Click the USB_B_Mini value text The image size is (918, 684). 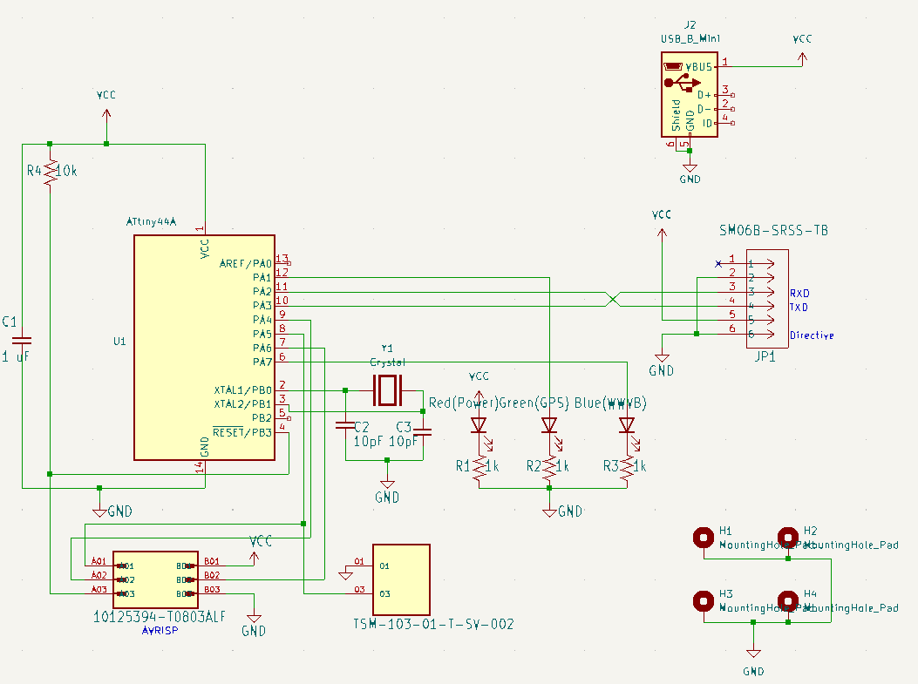coord(690,38)
